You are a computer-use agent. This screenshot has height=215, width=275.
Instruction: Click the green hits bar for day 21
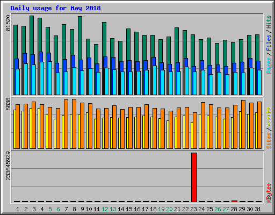coord(177,45)
